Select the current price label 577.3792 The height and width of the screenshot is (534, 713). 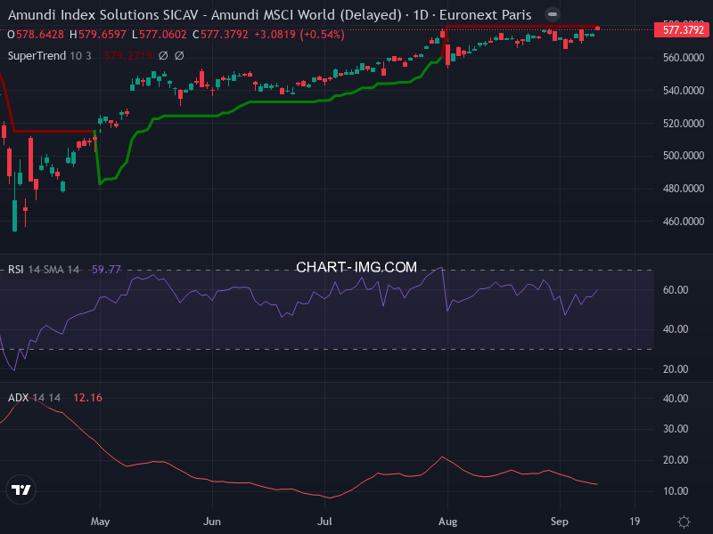(683, 30)
